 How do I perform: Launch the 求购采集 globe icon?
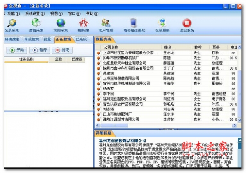coord(61,25)
